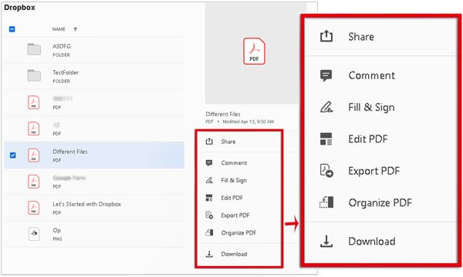Click Modified Apr 13, 9:50 AM text
Image resolution: width=463 pixels, height=277 pixels.
pos(248,122)
